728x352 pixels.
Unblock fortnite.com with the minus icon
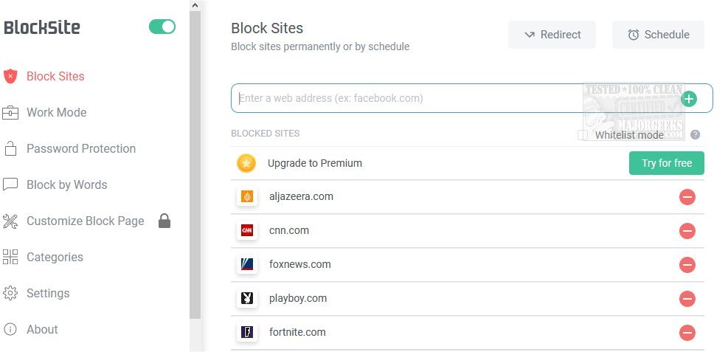pos(687,333)
